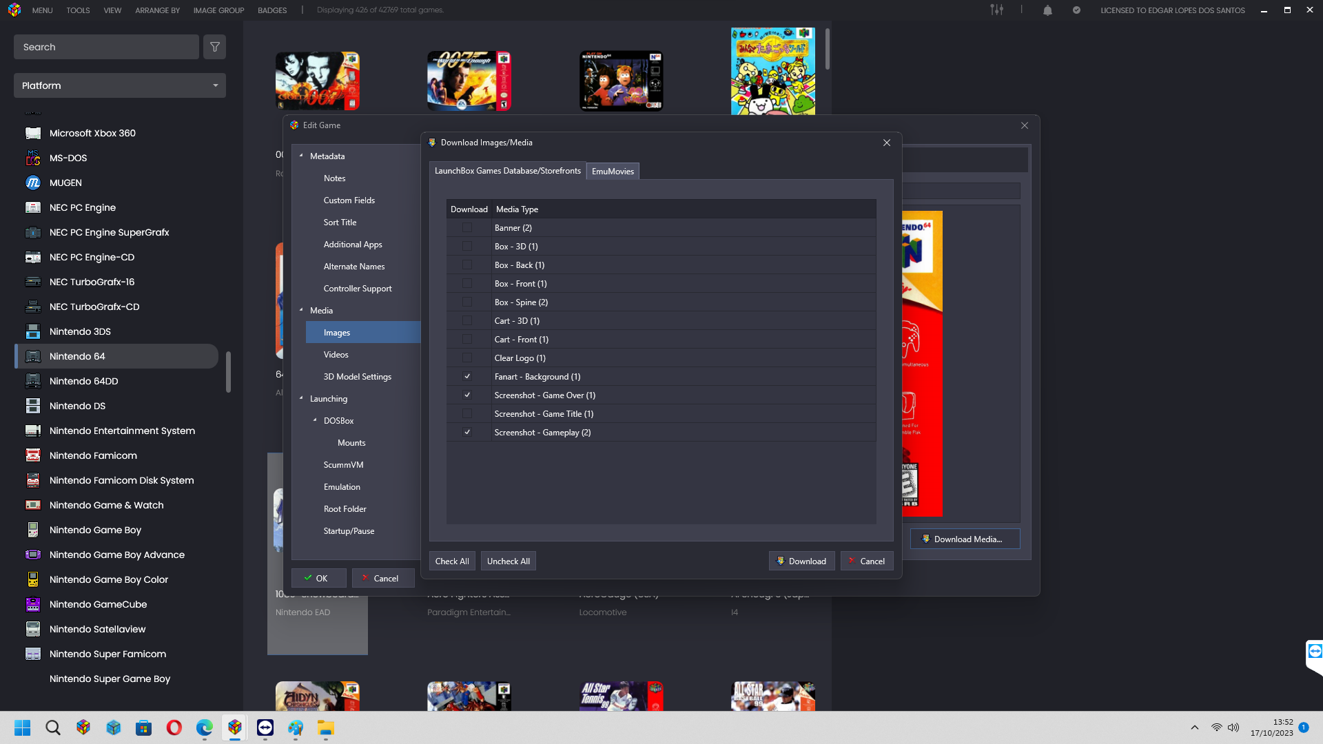Open the Windows Start menu
The height and width of the screenshot is (744, 1323).
tap(23, 727)
